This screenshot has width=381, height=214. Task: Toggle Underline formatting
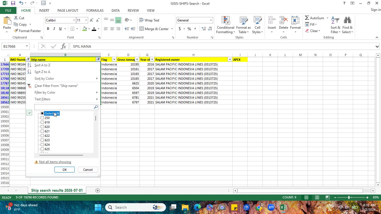click(60, 29)
